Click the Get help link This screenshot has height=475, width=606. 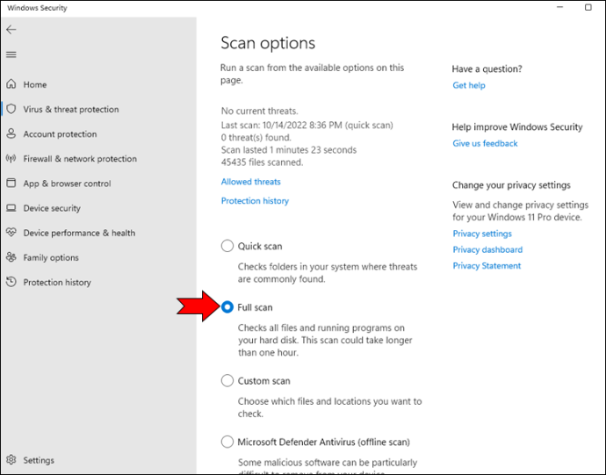coord(469,85)
